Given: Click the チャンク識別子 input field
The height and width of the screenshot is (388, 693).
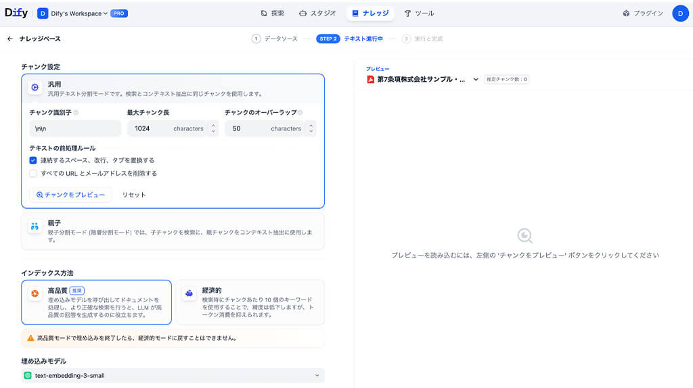Looking at the screenshot, I should pos(74,128).
